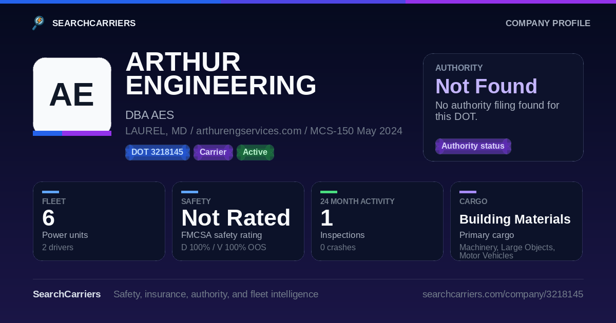616x323 pixels.
Task: Click the SearchCarriers magnifier logo icon
Action: [38, 23]
